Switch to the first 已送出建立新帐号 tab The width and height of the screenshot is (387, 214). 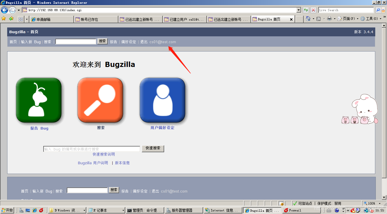[140, 19]
